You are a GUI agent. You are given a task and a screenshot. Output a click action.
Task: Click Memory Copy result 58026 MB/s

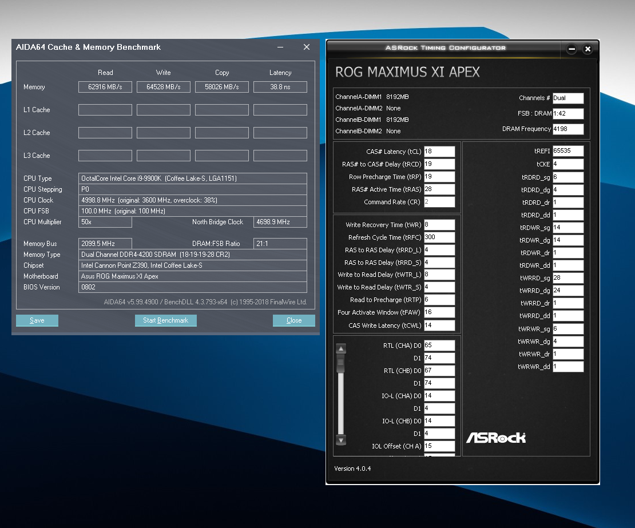point(222,87)
